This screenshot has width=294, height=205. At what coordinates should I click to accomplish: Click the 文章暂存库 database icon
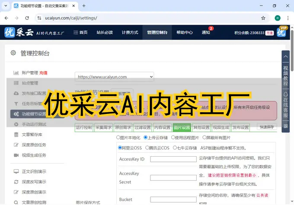tap(16, 135)
